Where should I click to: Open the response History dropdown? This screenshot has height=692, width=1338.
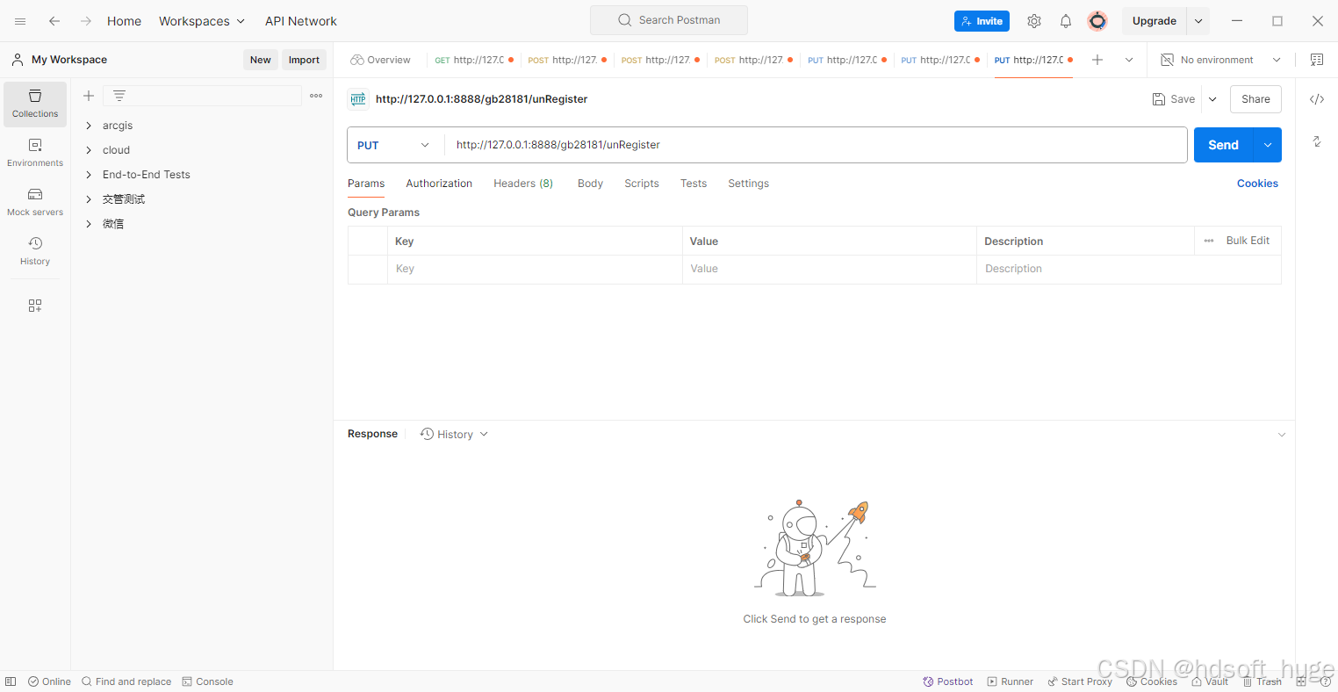tap(454, 434)
